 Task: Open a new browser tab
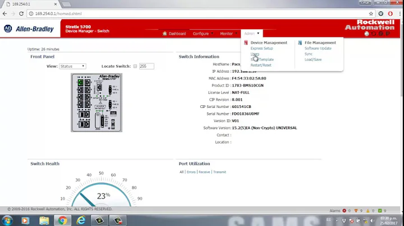click(66, 4)
